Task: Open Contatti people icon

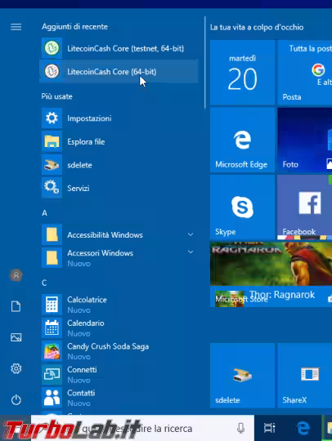Action: tap(52, 398)
